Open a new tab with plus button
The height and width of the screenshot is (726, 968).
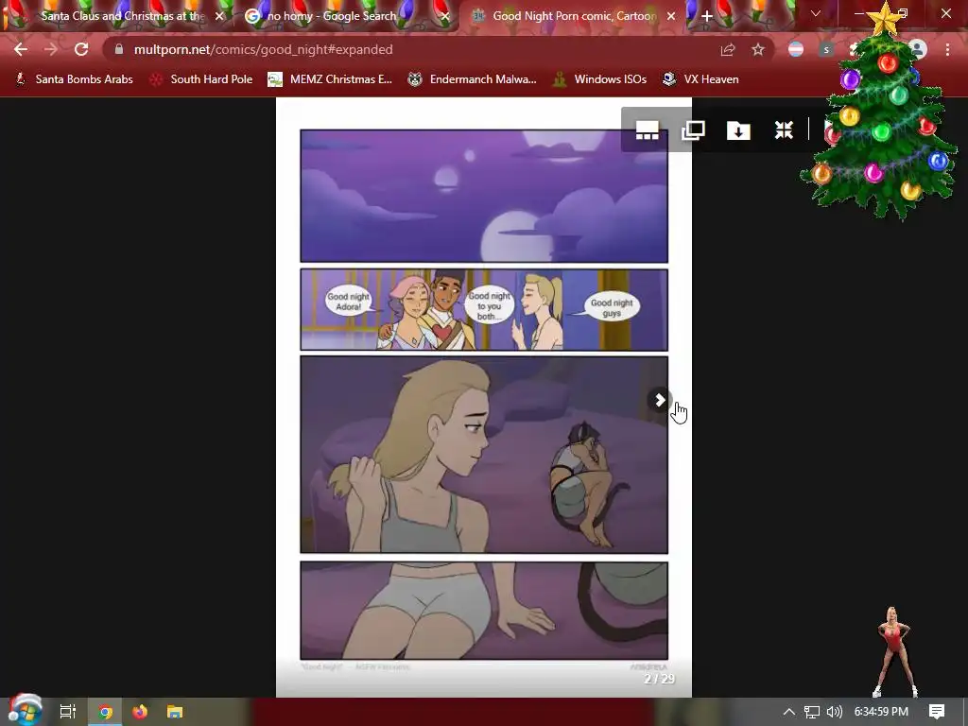pyautogui.click(x=707, y=16)
